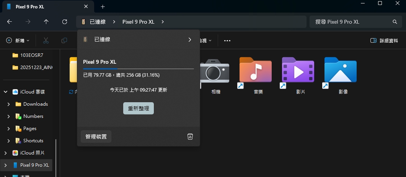
Task: Click the last updated time text
Action: [138, 90]
